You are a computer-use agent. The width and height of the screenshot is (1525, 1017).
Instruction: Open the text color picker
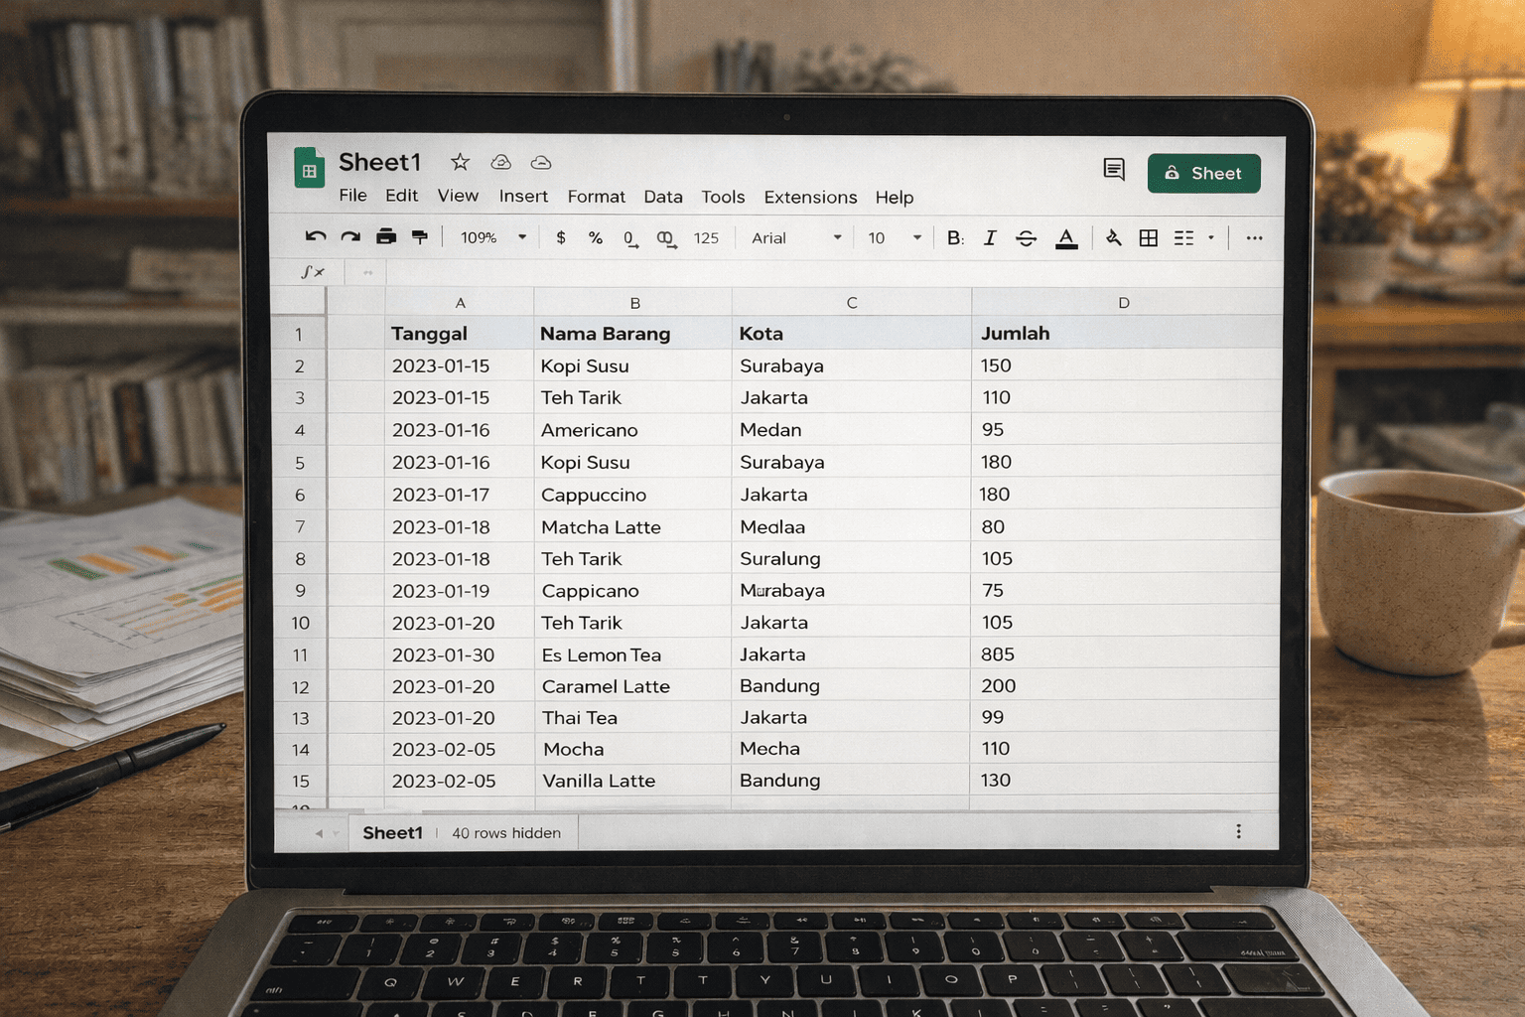tap(1066, 238)
